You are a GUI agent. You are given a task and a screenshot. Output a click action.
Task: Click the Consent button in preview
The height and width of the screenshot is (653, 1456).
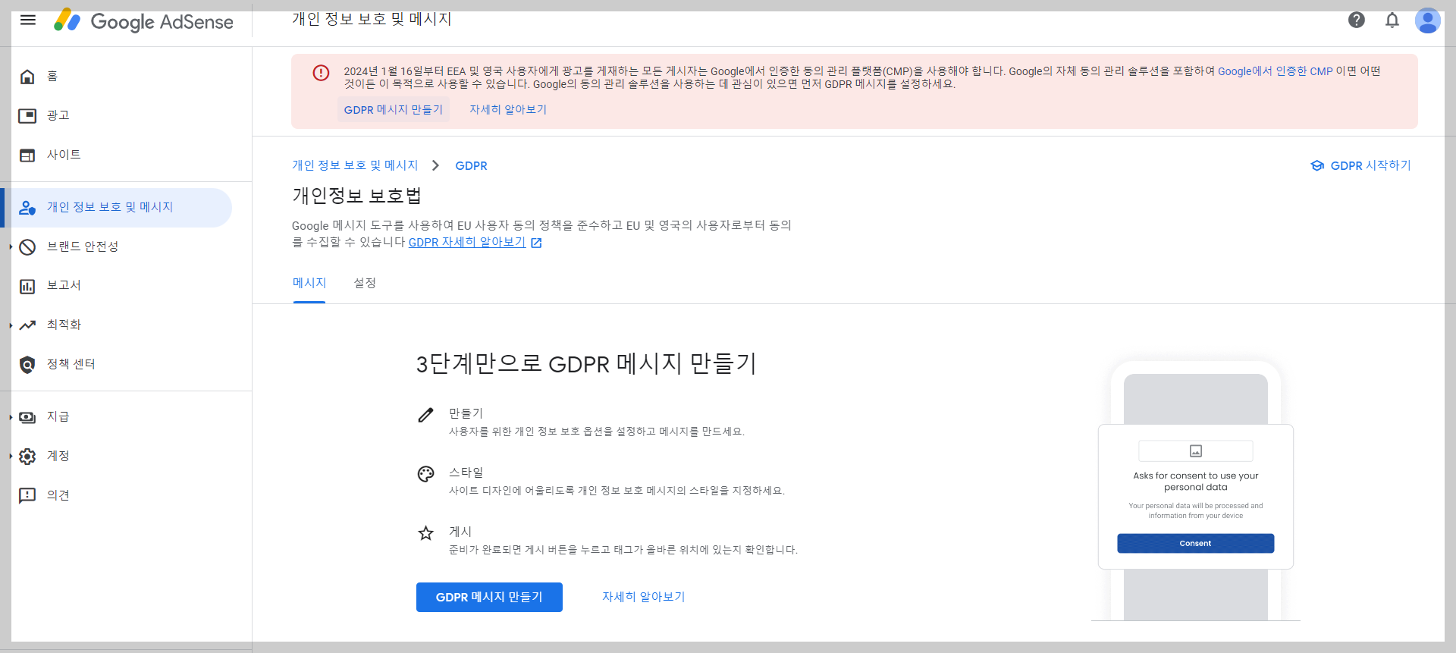[1195, 544]
